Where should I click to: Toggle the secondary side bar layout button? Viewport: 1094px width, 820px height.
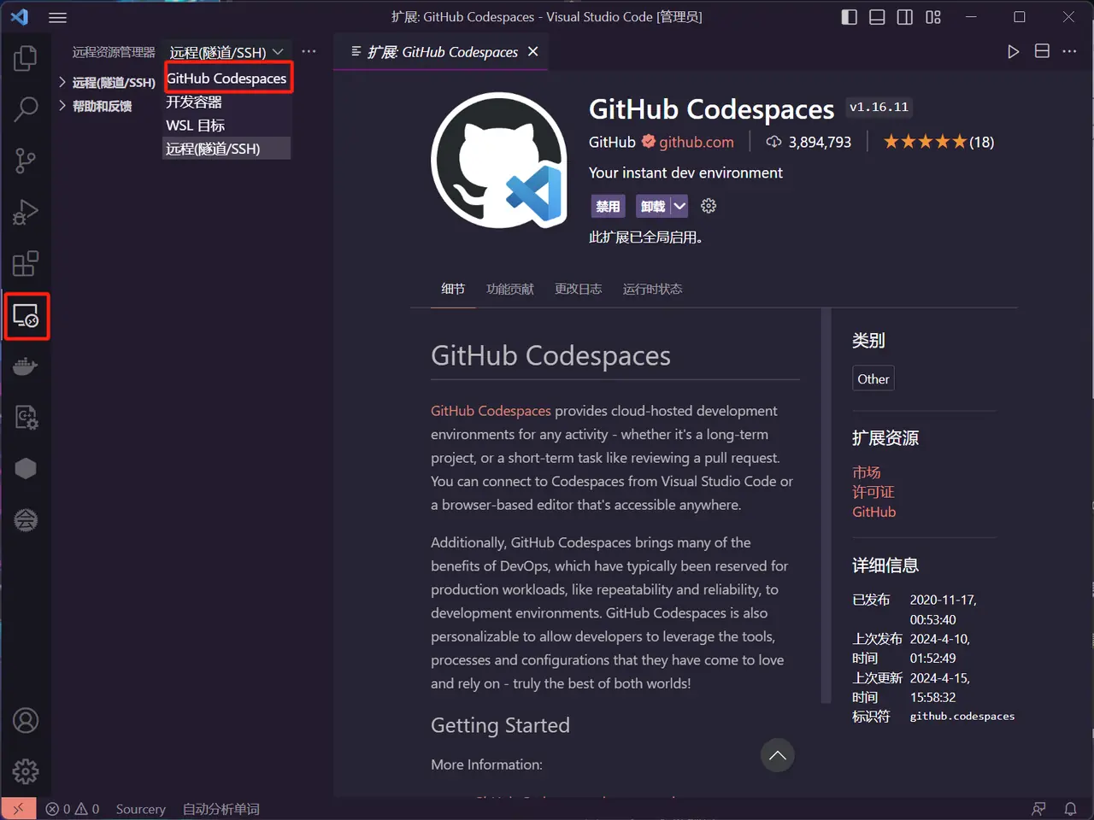point(904,17)
